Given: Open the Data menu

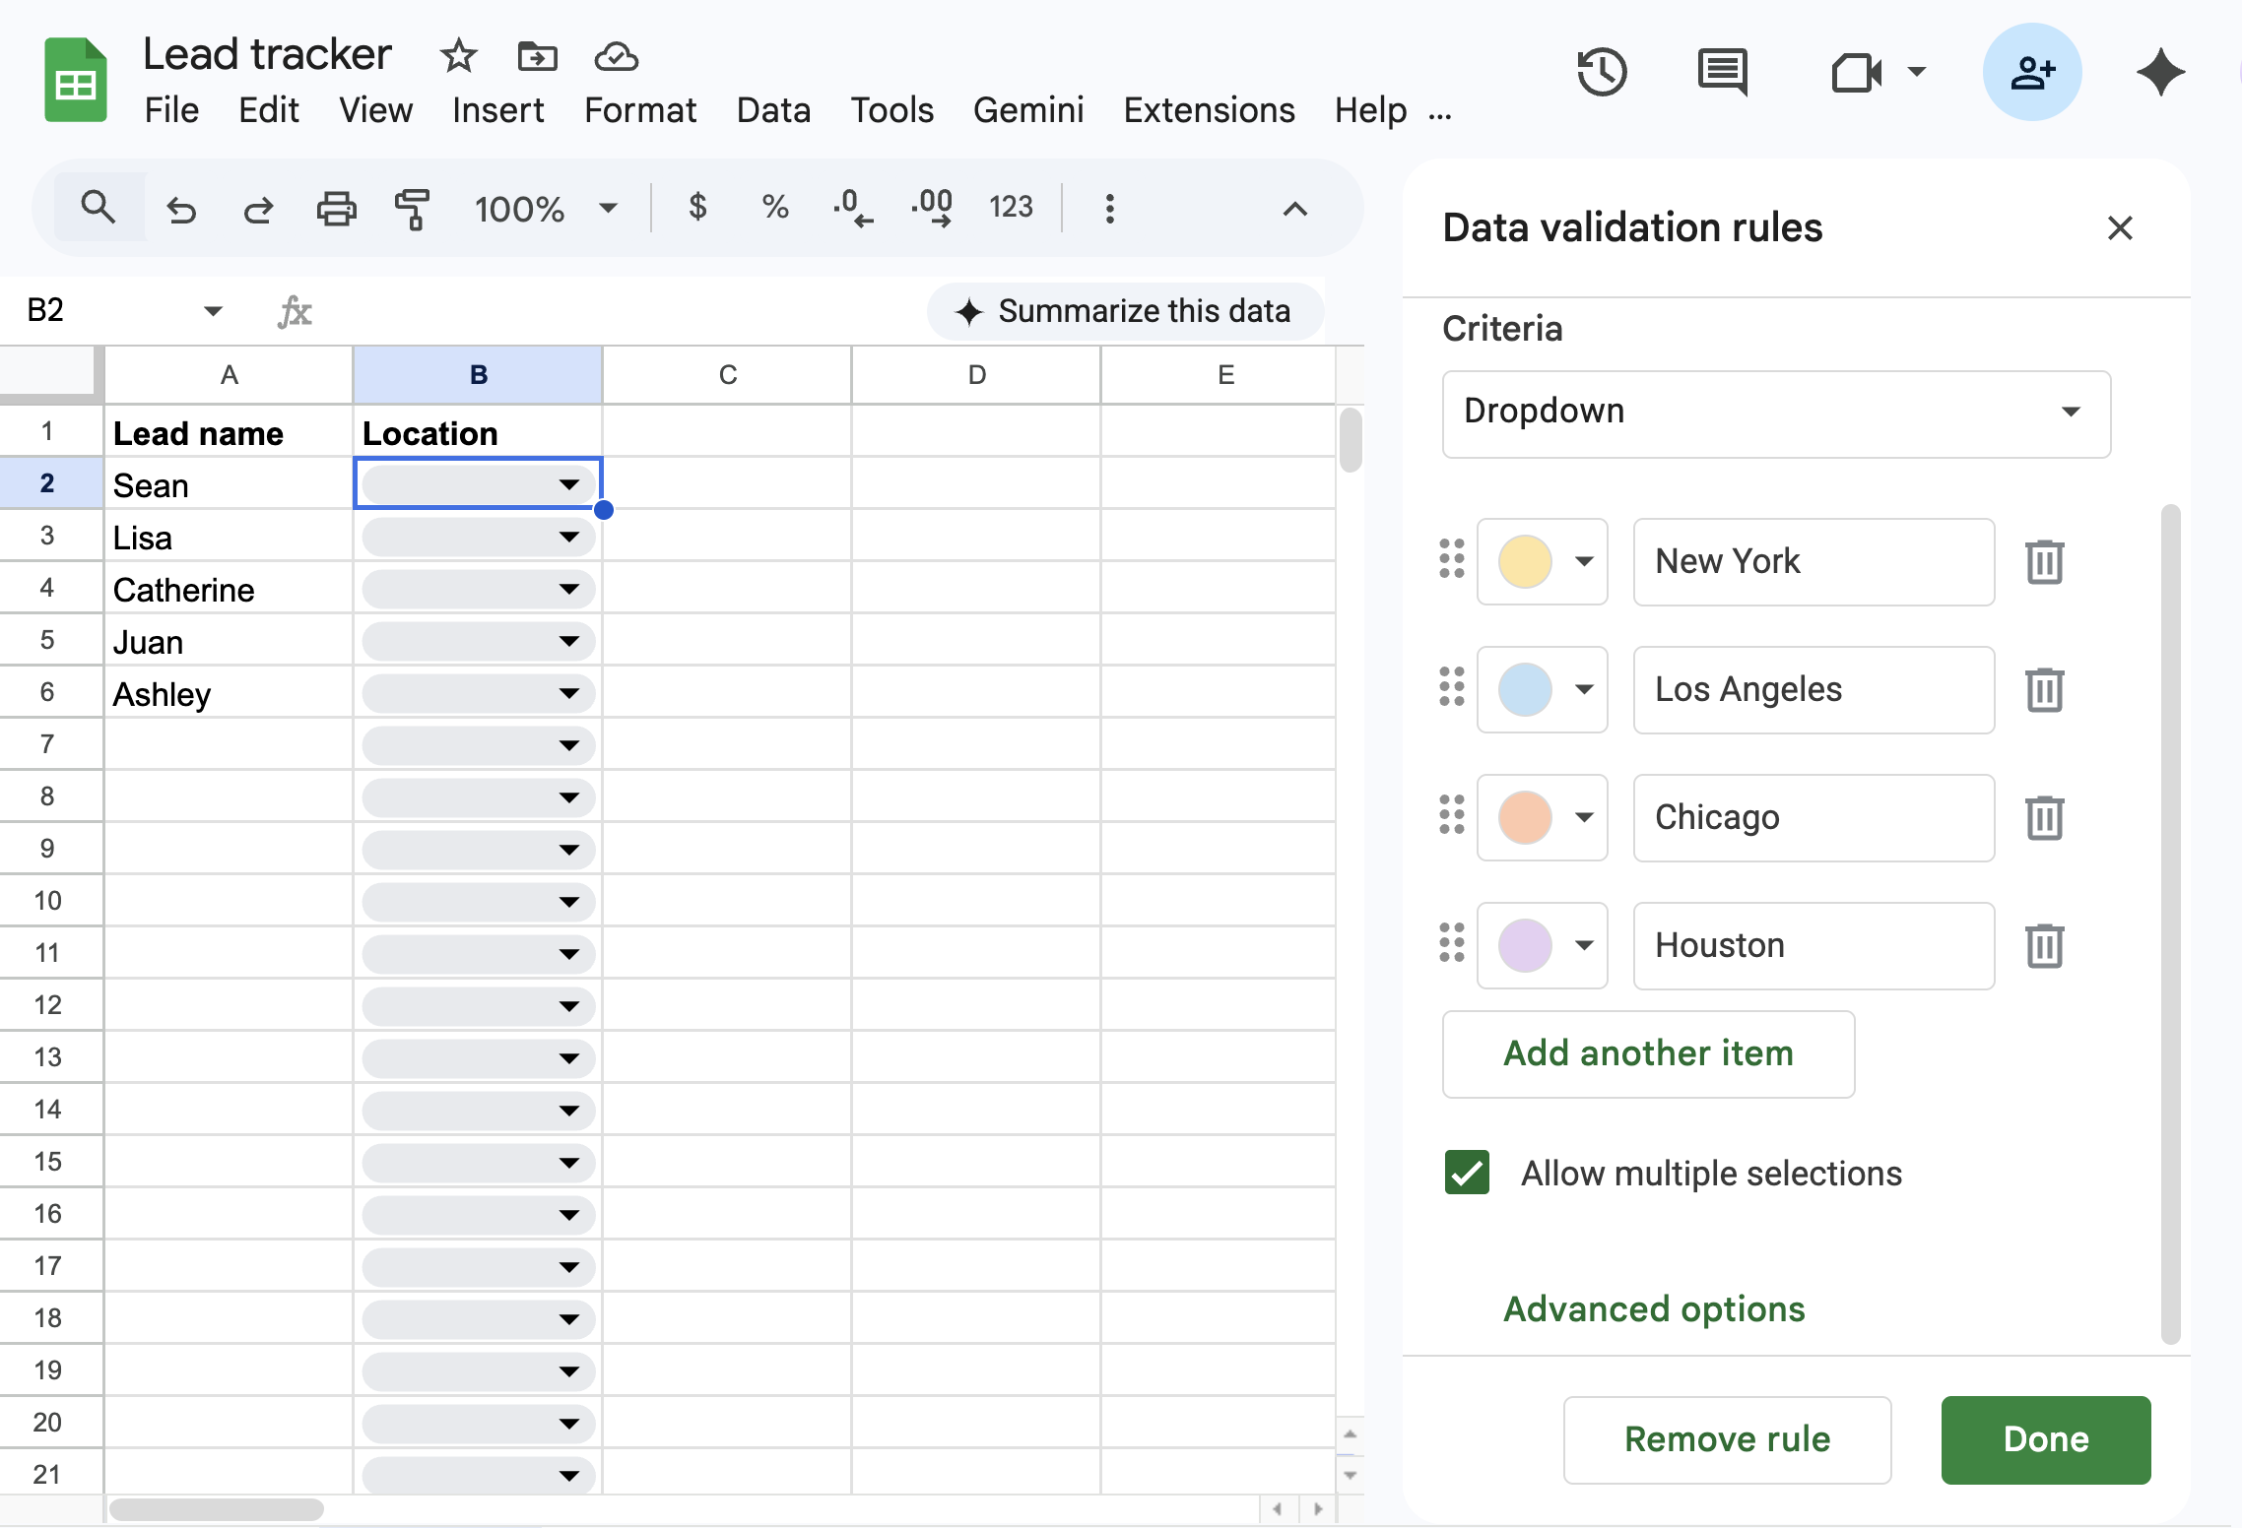Looking at the screenshot, I should [x=772, y=110].
